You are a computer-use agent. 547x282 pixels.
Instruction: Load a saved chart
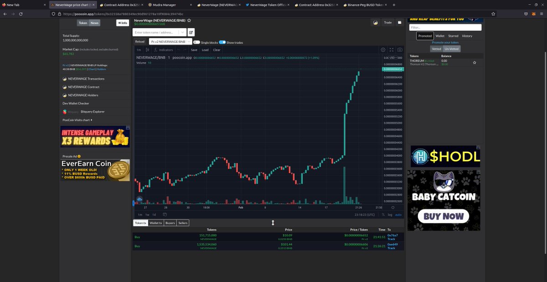pos(205,50)
